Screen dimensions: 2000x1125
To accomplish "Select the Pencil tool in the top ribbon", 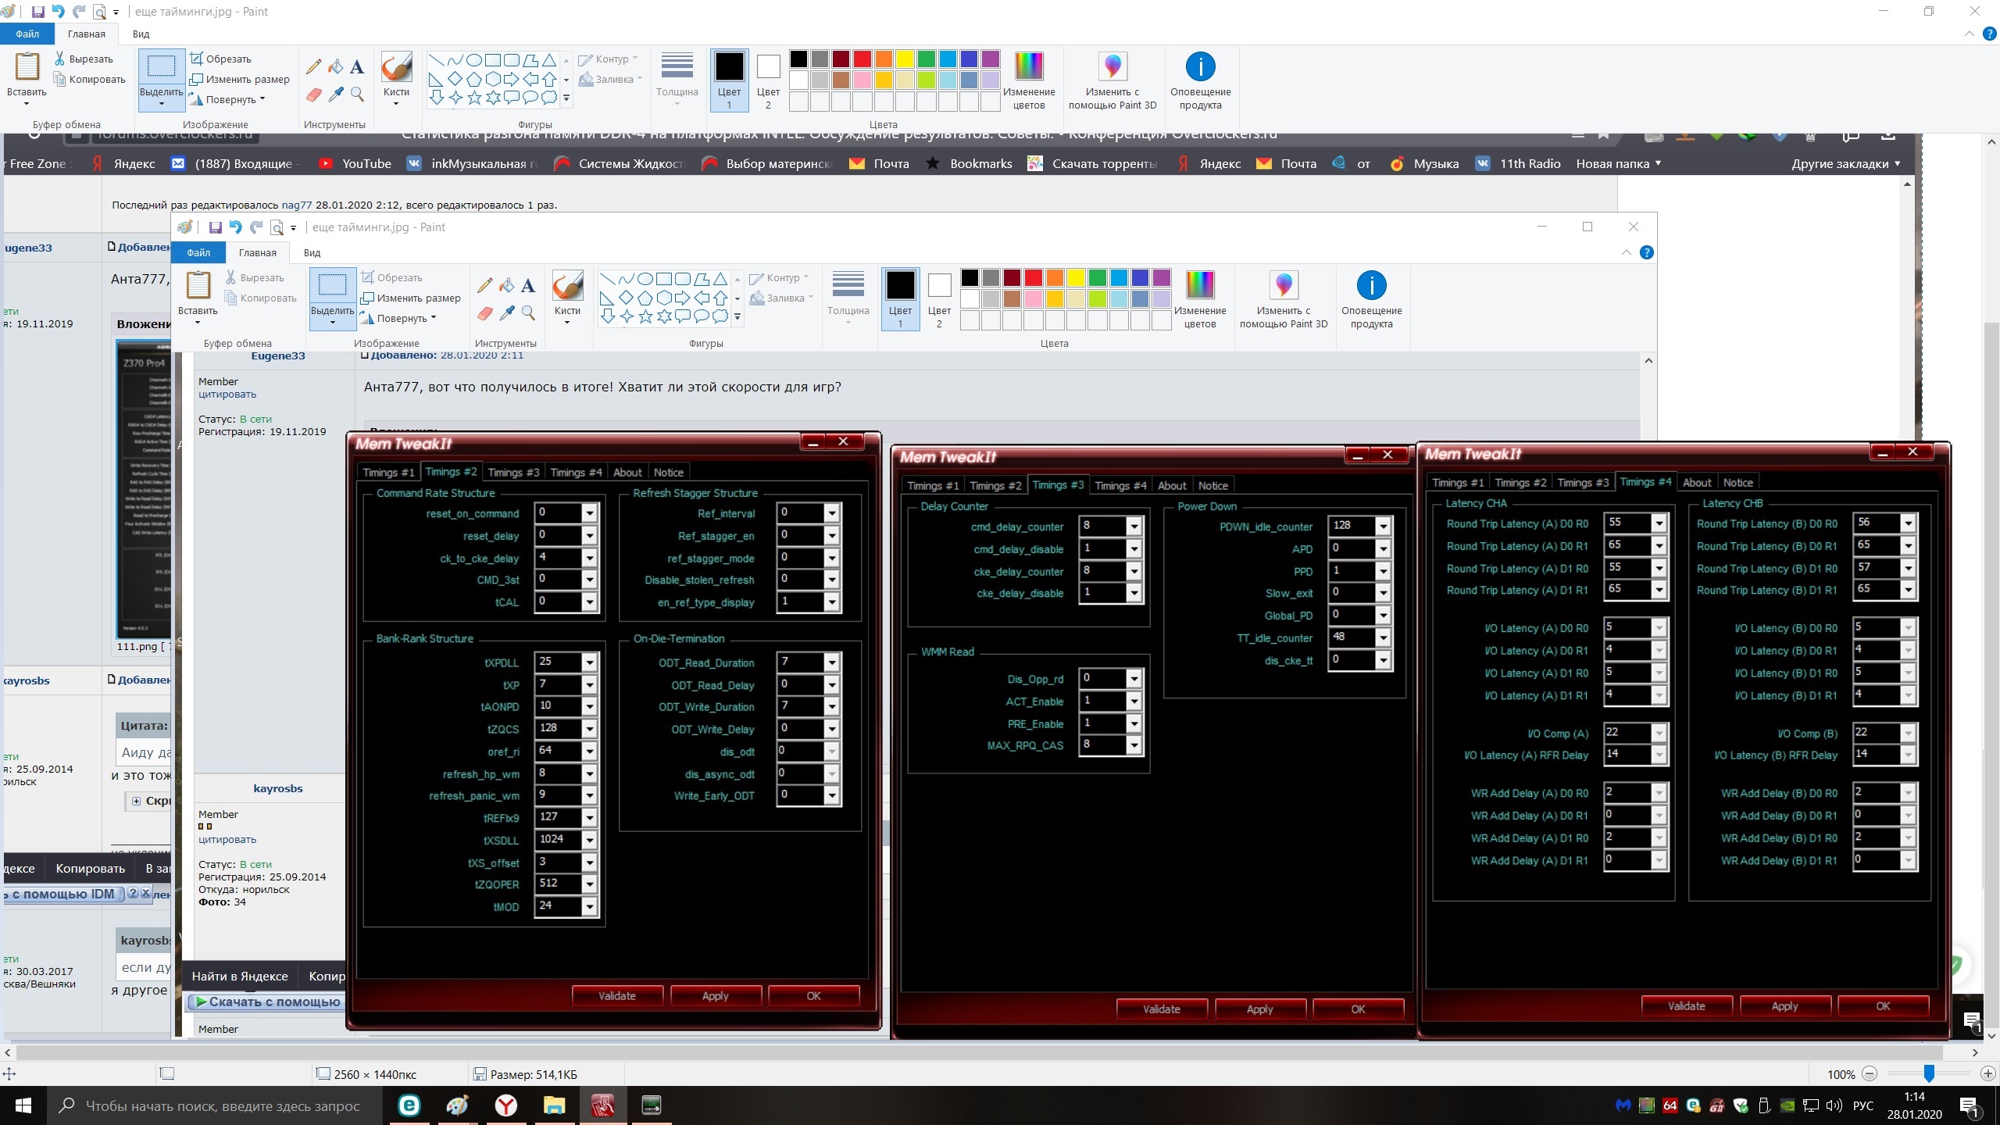I will pyautogui.click(x=313, y=67).
